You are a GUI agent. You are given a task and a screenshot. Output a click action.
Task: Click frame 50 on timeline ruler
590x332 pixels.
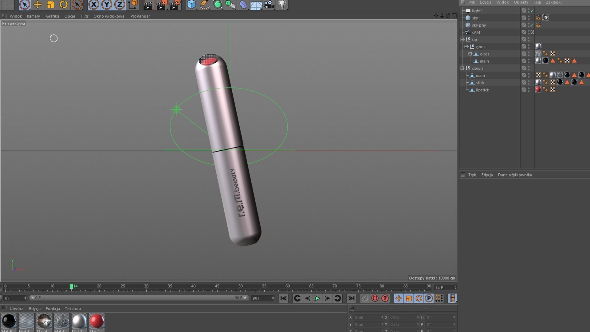click(x=241, y=287)
